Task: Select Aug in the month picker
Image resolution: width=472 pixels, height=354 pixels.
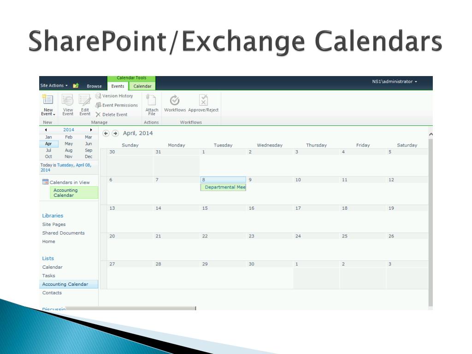Action: pos(69,150)
